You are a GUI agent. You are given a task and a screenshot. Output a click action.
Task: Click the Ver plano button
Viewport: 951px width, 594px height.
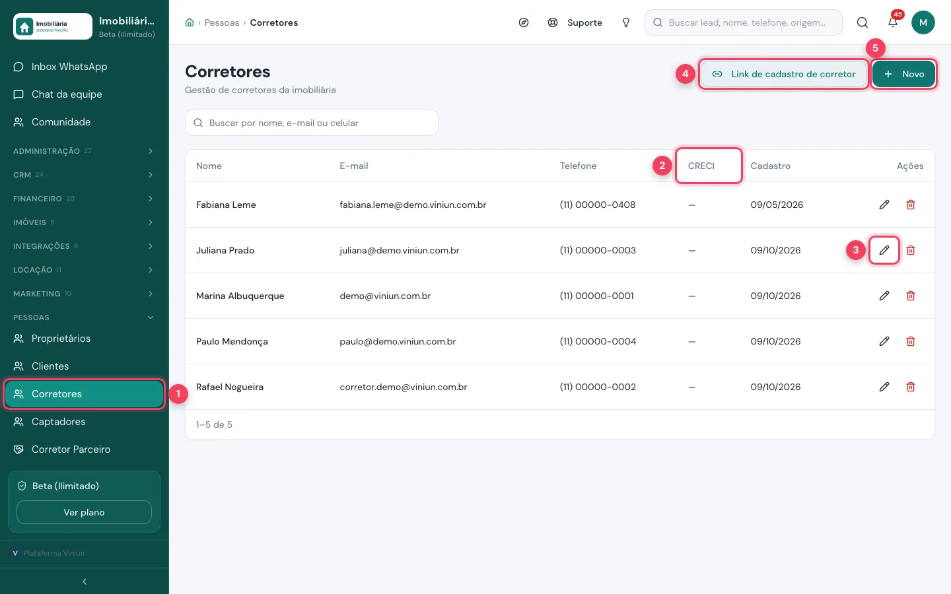pyautogui.click(x=84, y=512)
